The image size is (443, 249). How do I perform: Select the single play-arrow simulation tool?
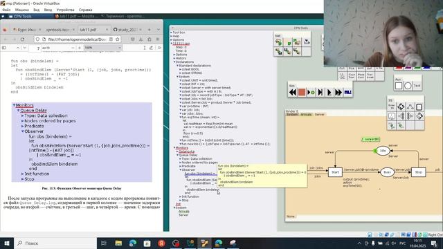click(329, 92)
